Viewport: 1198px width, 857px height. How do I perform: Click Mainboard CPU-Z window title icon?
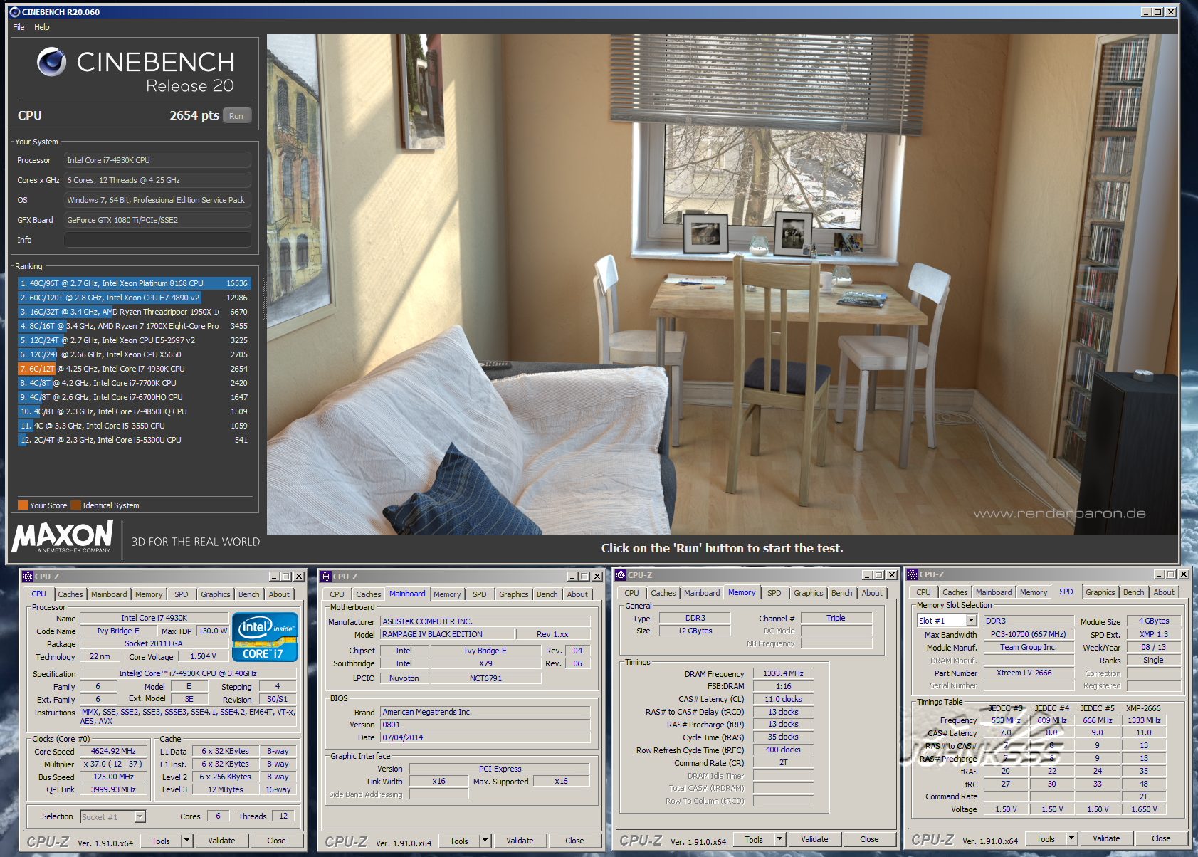(325, 577)
